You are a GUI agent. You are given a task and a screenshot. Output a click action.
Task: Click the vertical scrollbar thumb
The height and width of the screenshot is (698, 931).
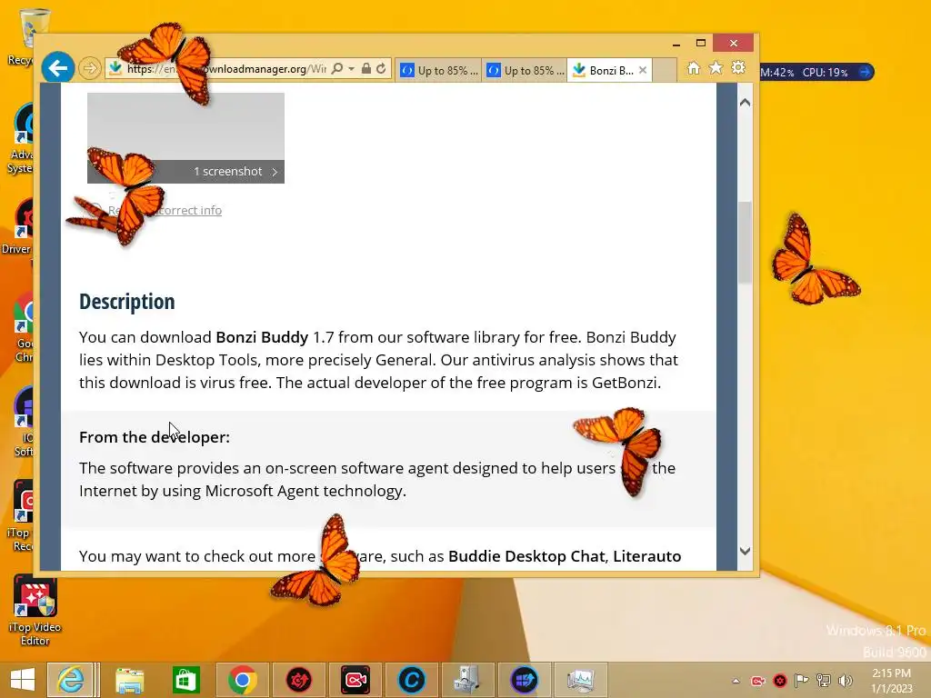[746, 243]
